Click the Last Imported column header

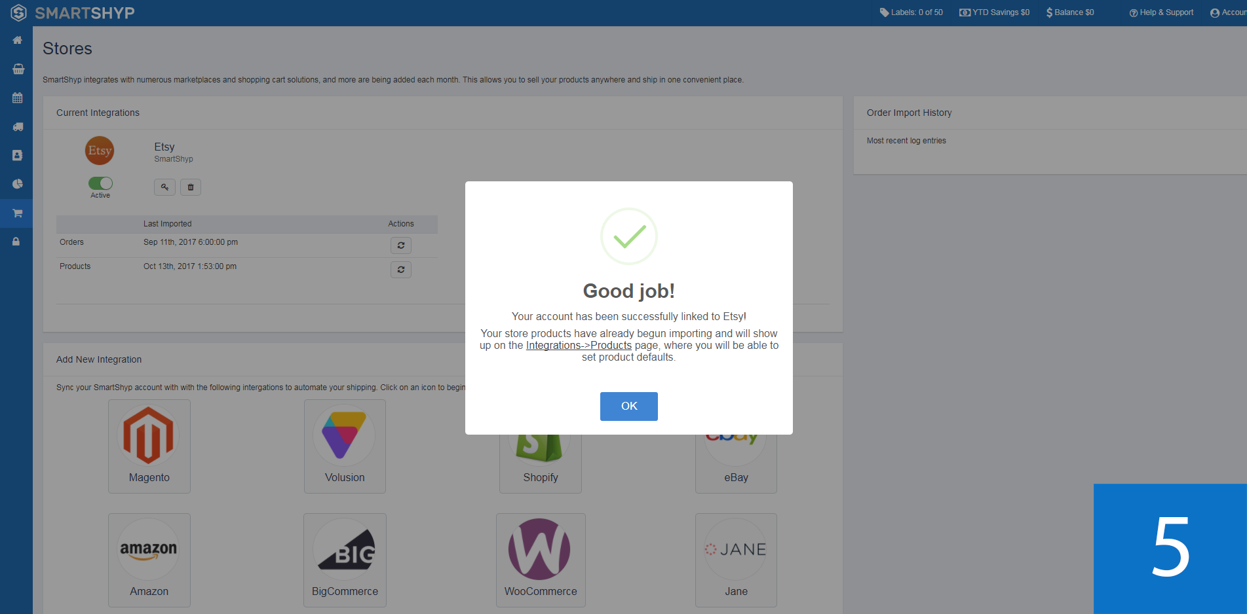tap(167, 224)
